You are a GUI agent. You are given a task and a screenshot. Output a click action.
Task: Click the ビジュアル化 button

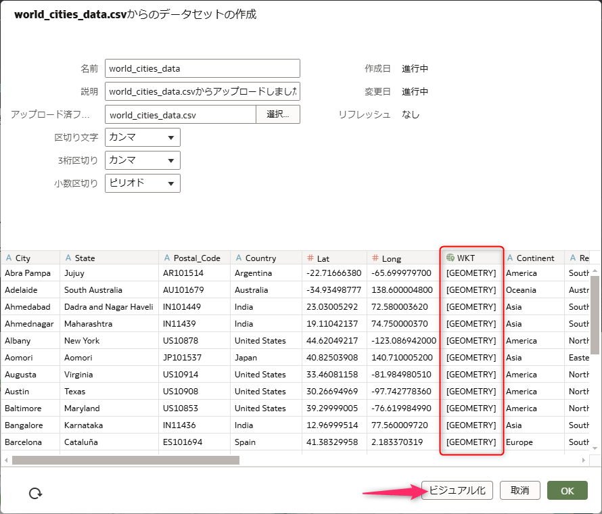click(x=457, y=490)
